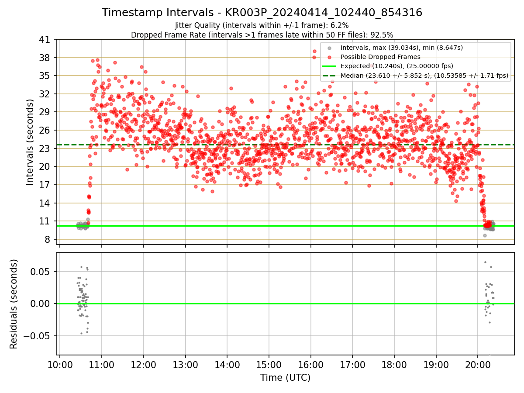Click x-axis tick label '20:00'
The height and width of the screenshot is (393, 524).
click(478, 364)
